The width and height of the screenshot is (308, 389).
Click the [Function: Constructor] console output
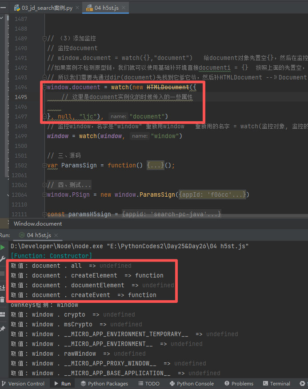(52, 256)
